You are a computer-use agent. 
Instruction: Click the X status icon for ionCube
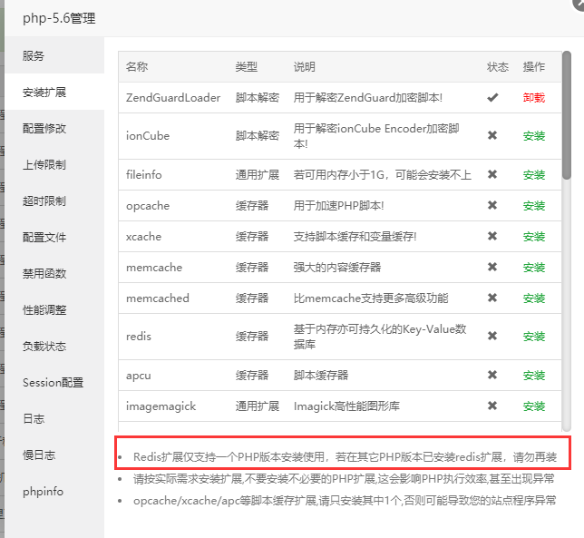click(492, 135)
